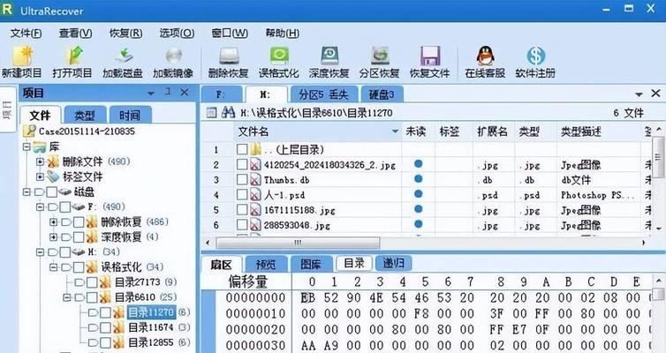Click the collapsed 项目 side tab
Screen dimensions: 666x353
click(x=7, y=109)
